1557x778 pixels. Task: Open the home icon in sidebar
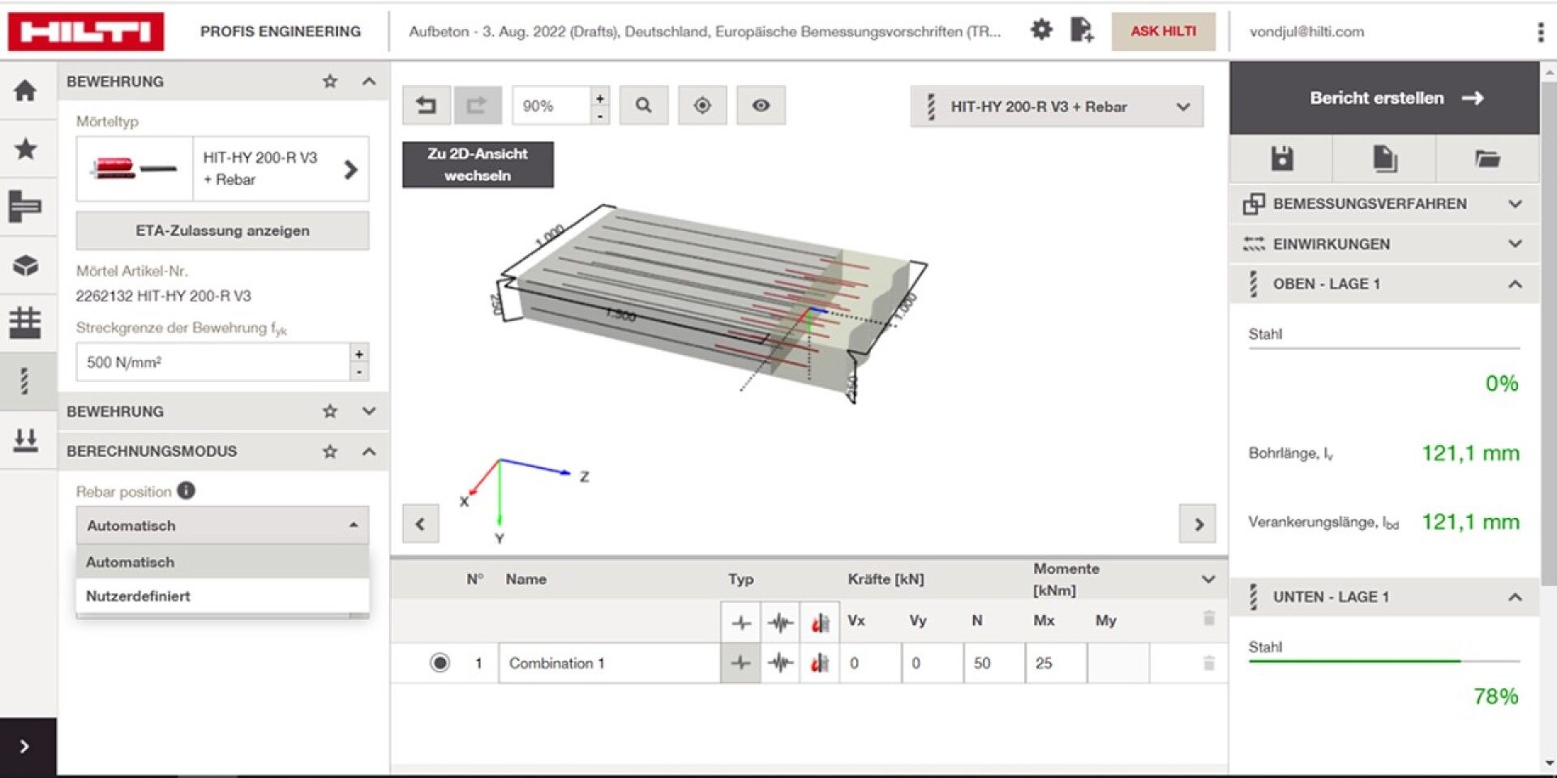(26, 90)
